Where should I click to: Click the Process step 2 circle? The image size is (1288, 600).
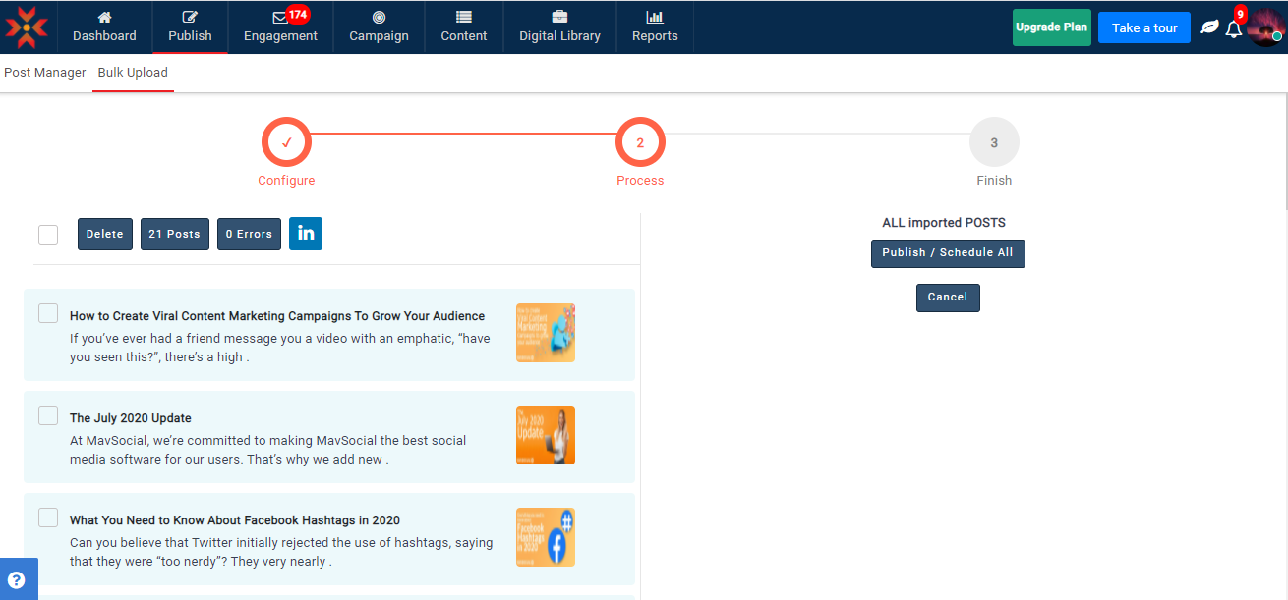click(640, 143)
